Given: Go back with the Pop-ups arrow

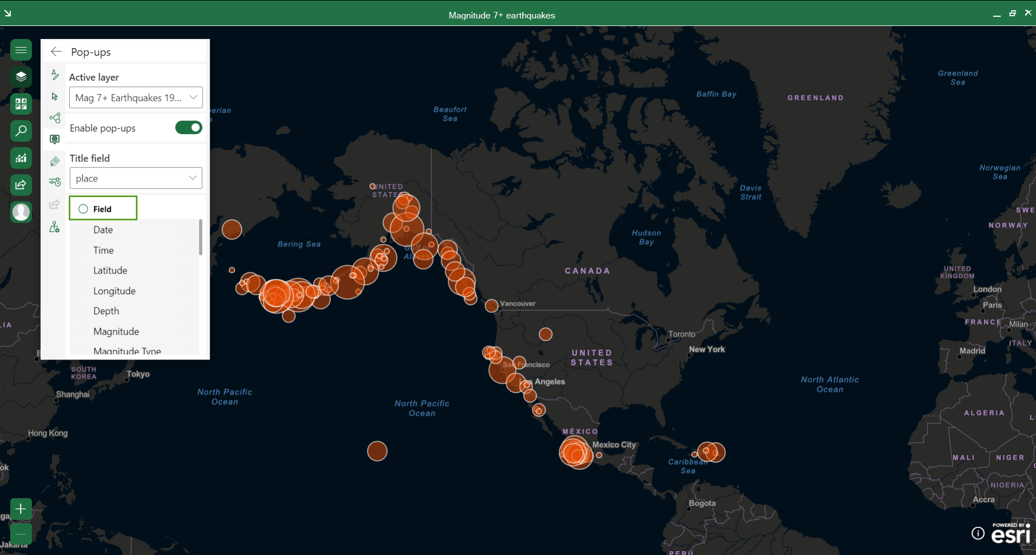Looking at the screenshot, I should coord(56,51).
